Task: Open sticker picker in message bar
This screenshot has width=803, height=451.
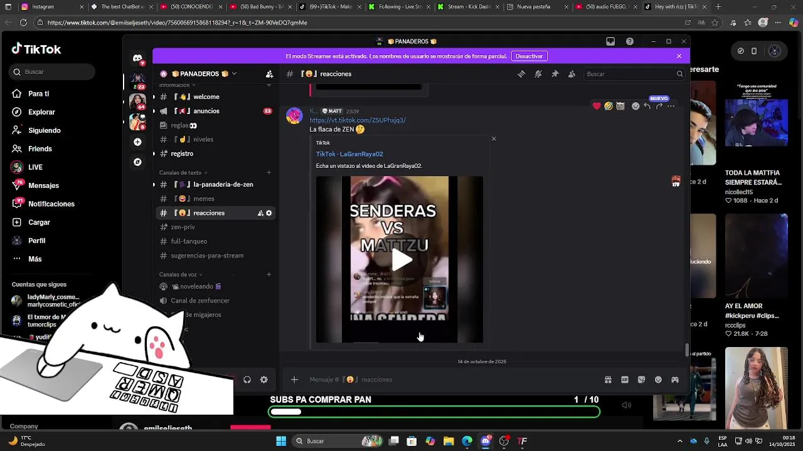Action: (641, 380)
